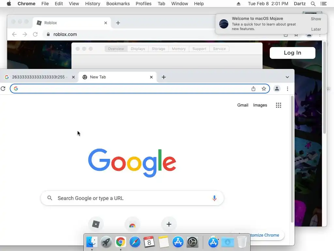Image resolution: width=334 pixels, height=251 pixels.
Task: Launch Safari from the Dock
Action: tap(135, 242)
